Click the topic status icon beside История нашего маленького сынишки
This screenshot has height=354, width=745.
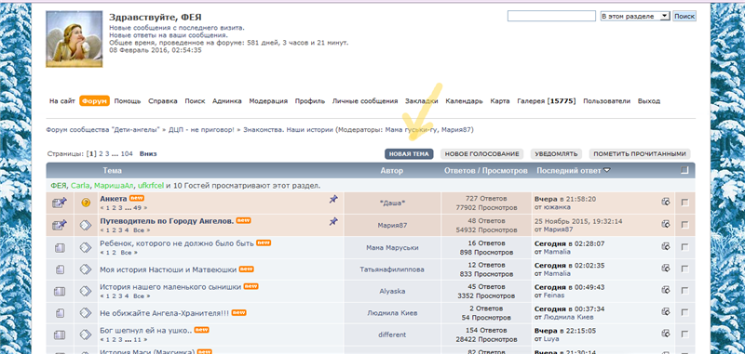(x=60, y=292)
